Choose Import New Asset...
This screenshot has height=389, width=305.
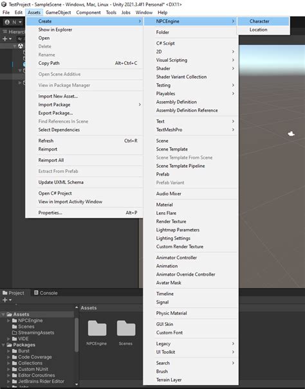coord(84,96)
